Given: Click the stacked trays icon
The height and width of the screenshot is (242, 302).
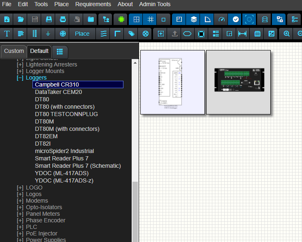Looking at the screenshot, I should click(265, 19).
